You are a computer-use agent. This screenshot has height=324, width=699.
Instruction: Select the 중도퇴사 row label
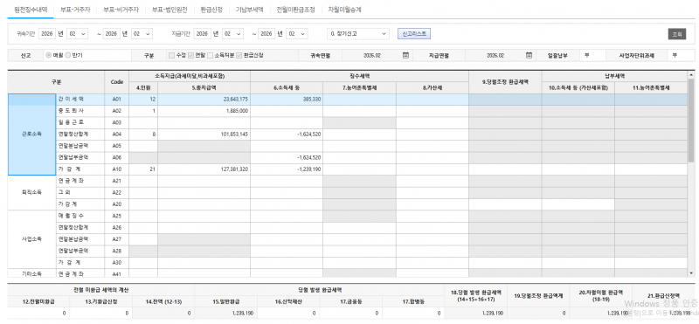click(80, 111)
